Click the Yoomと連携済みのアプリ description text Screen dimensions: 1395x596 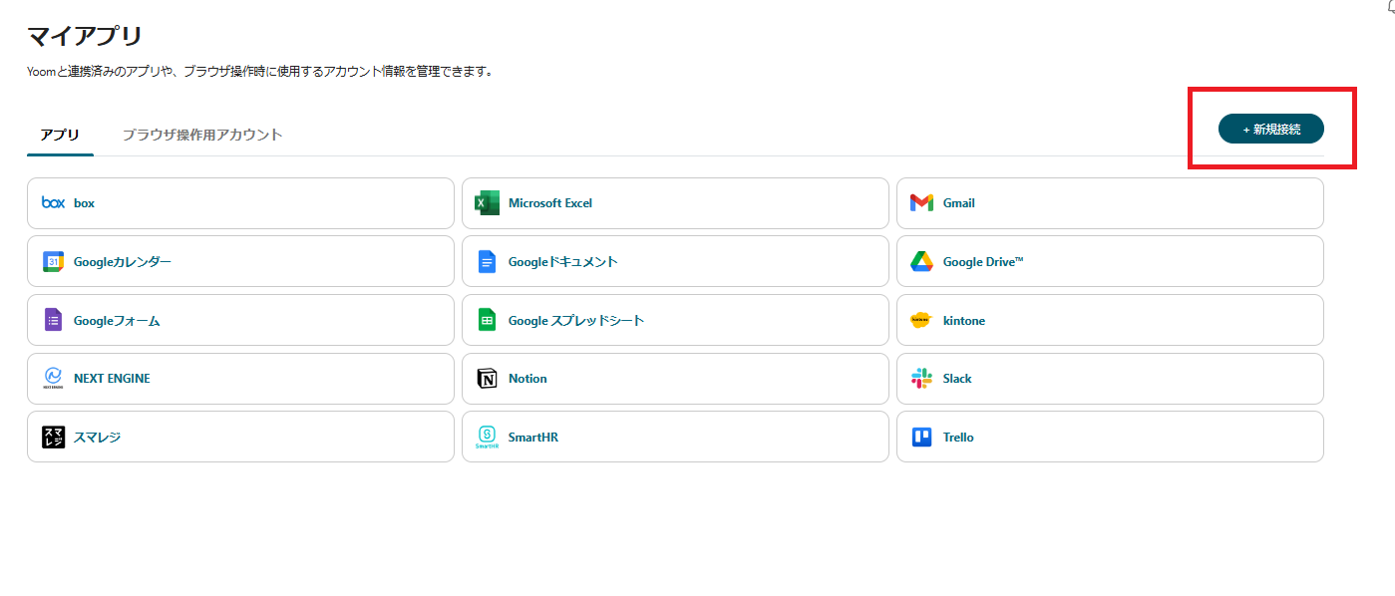(260, 72)
